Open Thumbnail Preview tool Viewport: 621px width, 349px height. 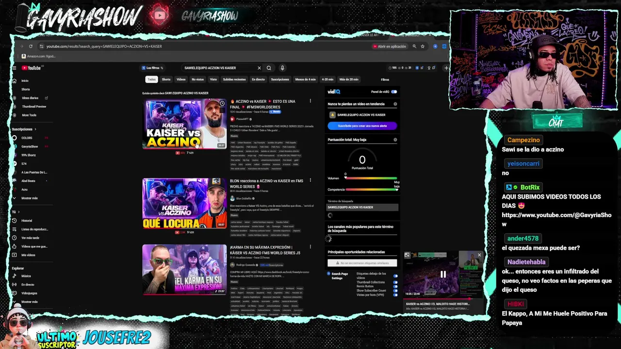tap(34, 106)
